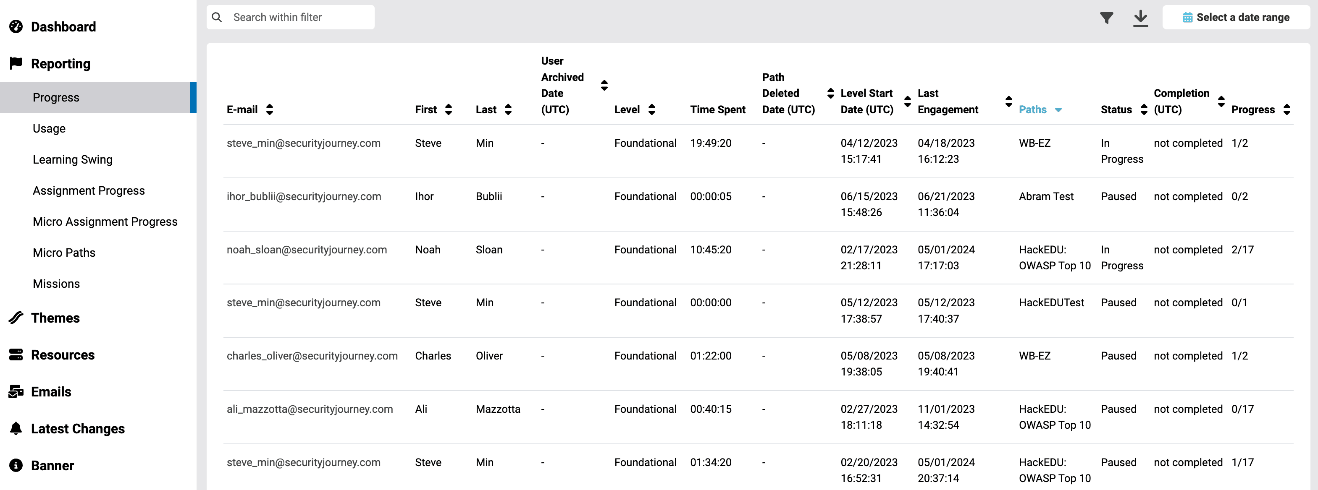Viewport: 1318px width, 490px height.
Task: Sort by Level column arrows
Action: tap(651, 109)
